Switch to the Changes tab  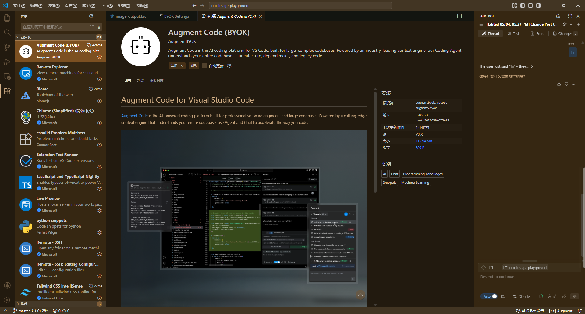tap(565, 34)
